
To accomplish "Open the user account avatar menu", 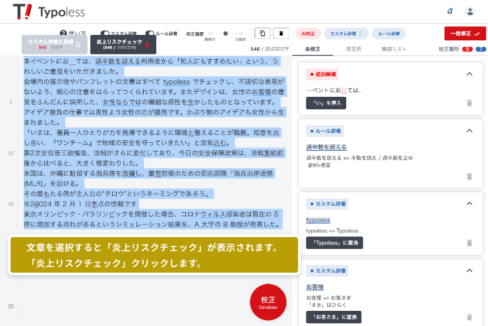I will tap(470, 11).
